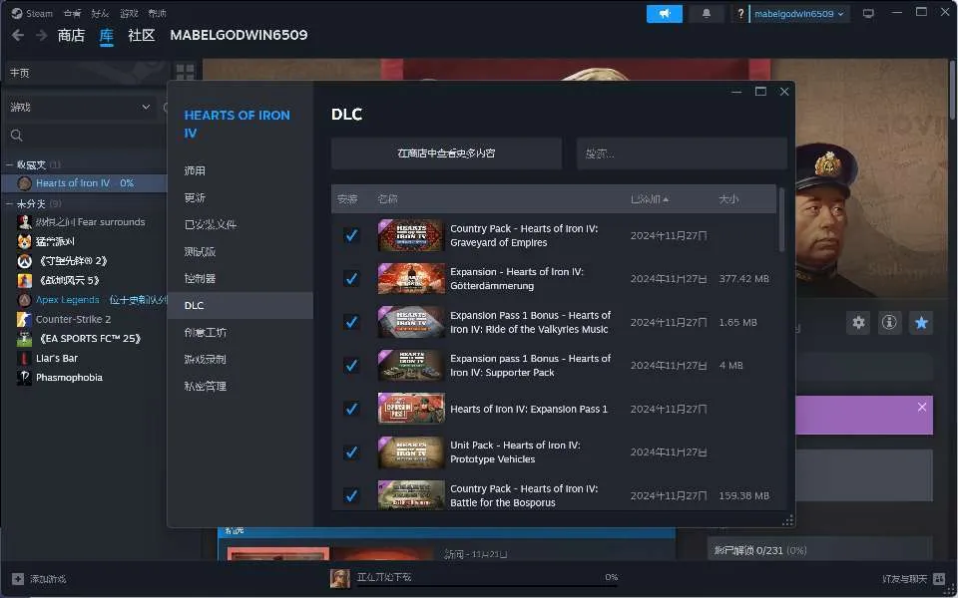Click the game info icon

coord(889,322)
